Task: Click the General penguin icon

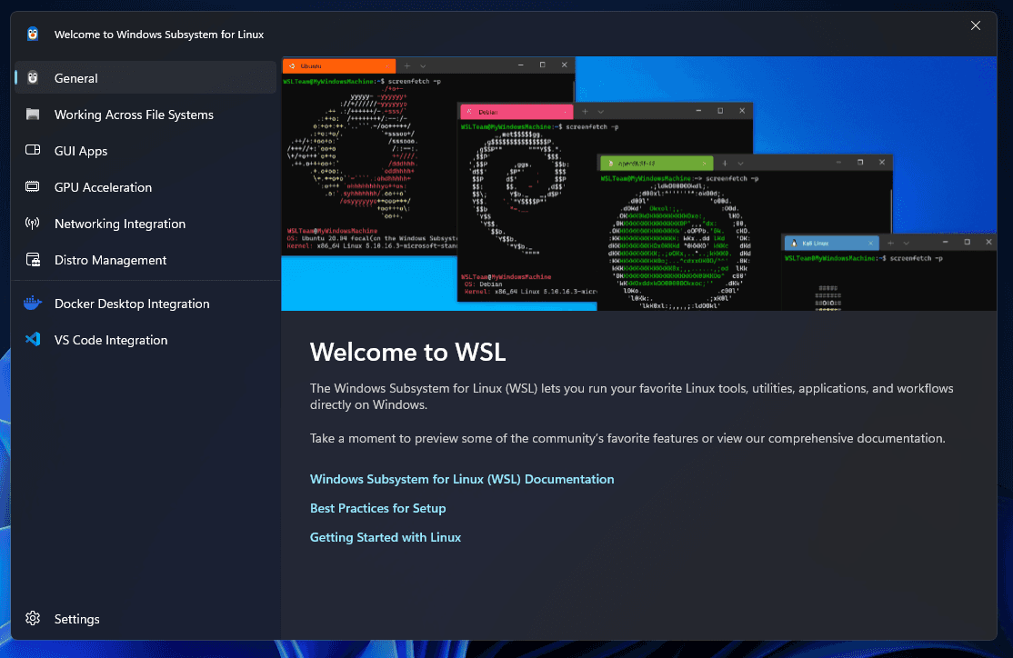Action: [x=33, y=78]
